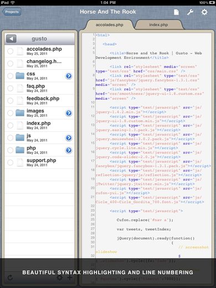Select the radio circle beside accolades.php

click(x=10, y=51)
